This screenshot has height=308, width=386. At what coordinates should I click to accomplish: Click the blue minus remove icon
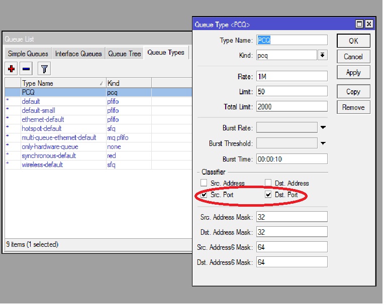pos(26,69)
